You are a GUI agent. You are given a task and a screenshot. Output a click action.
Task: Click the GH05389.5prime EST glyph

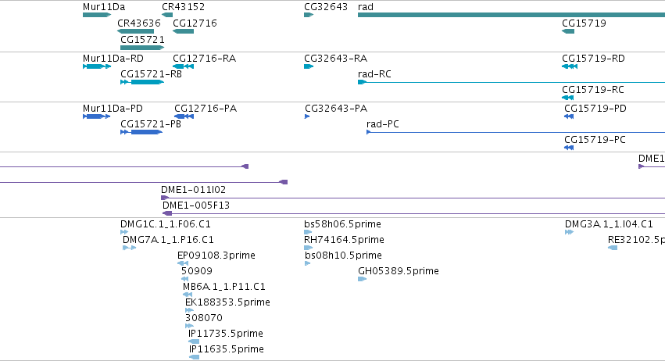[362, 279]
